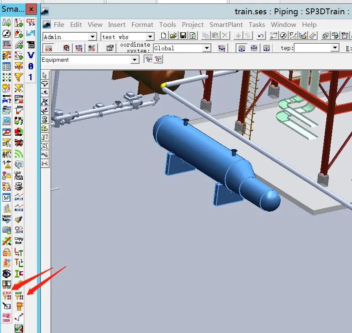Open the Help menu

pyautogui.click(x=309, y=24)
